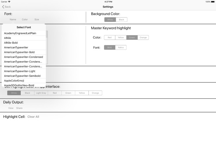Select AmericanTypewriter-Bold font

tap(24, 52)
